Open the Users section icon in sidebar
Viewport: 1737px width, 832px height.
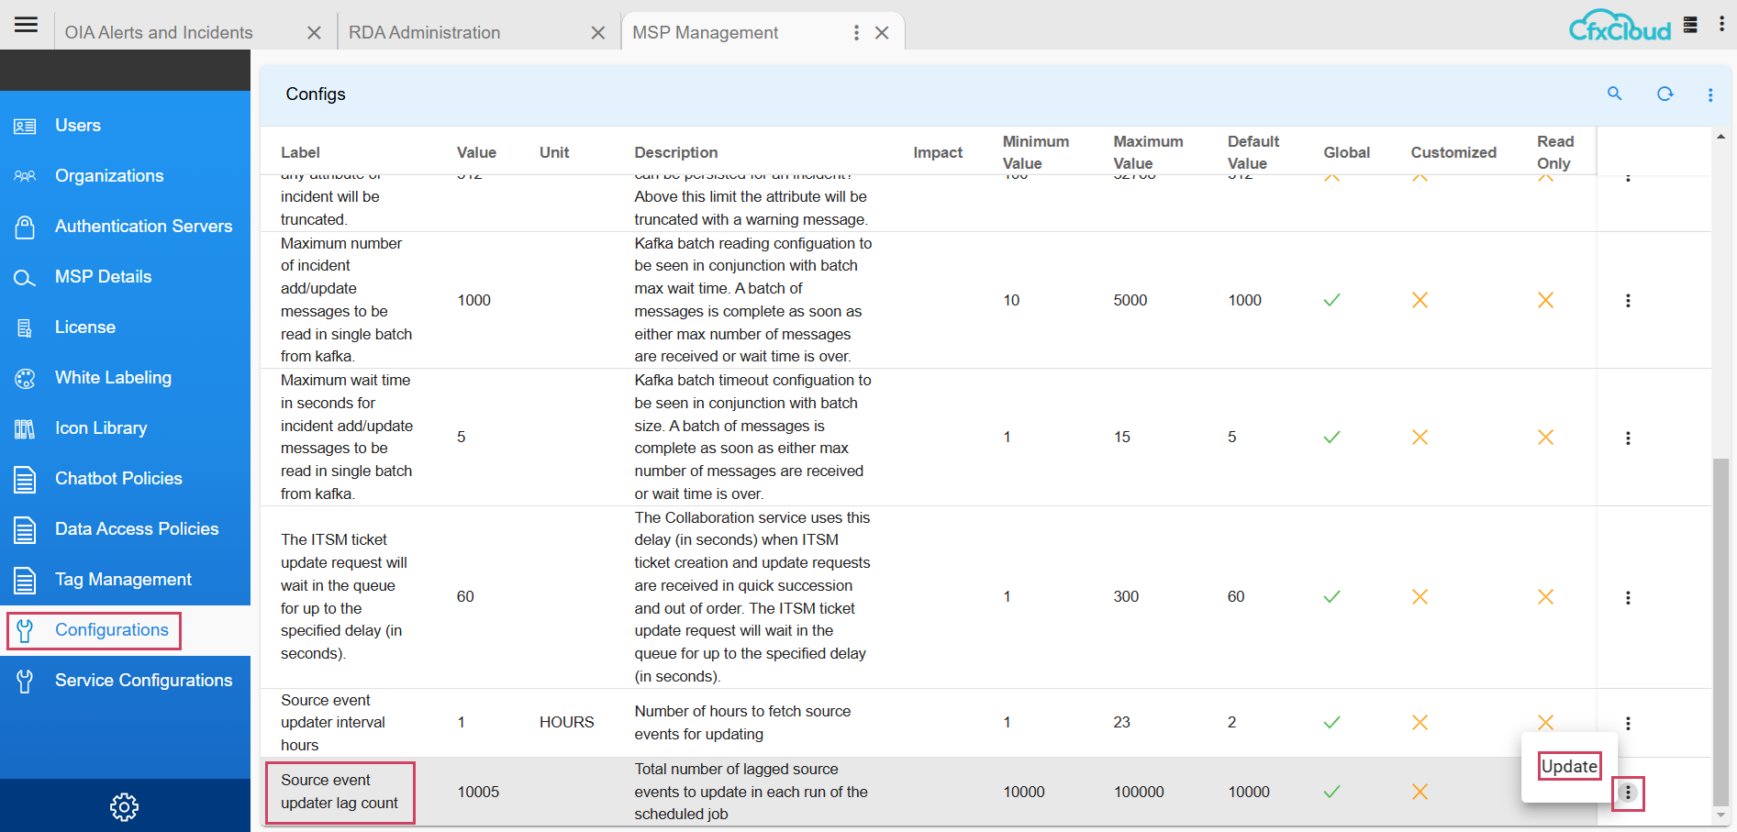26,125
